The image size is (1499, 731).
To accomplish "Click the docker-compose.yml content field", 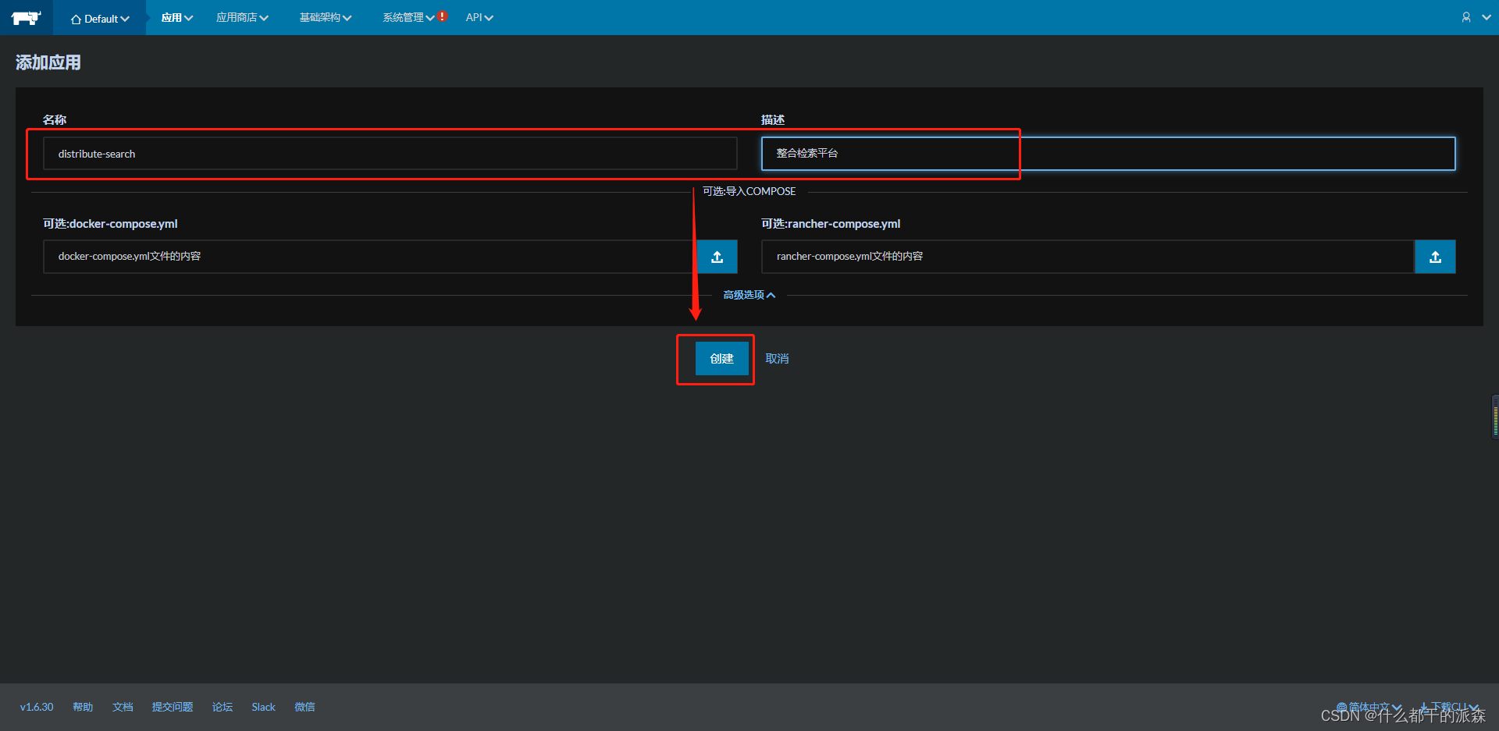I will pyautogui.click(x=370, y=257).
